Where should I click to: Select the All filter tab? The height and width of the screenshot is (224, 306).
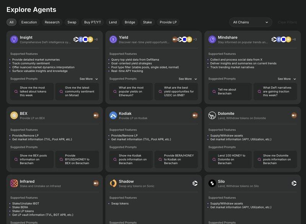[x=11, y=22]
